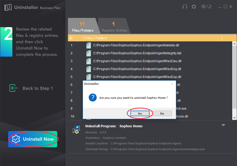Select the deleter.dll file path row
Viewport: 237px width, 166px height.
pos(136,45)
